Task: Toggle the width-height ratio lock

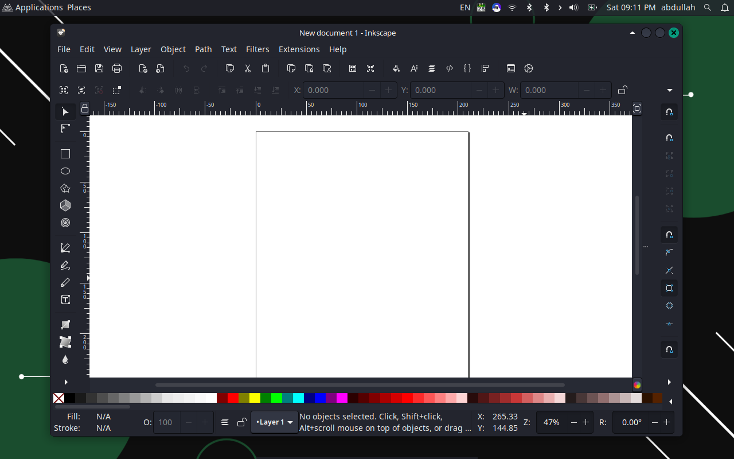Action: coord(622,90)
